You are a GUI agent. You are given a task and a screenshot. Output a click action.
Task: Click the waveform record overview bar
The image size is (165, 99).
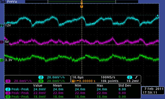click(x=82, y=2)
